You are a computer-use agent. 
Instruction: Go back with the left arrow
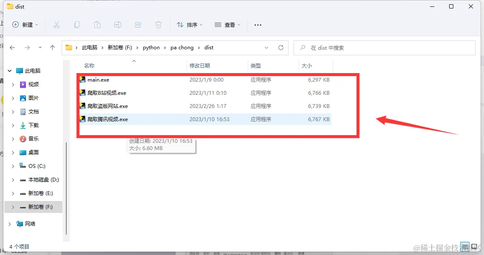click(12, 48)
